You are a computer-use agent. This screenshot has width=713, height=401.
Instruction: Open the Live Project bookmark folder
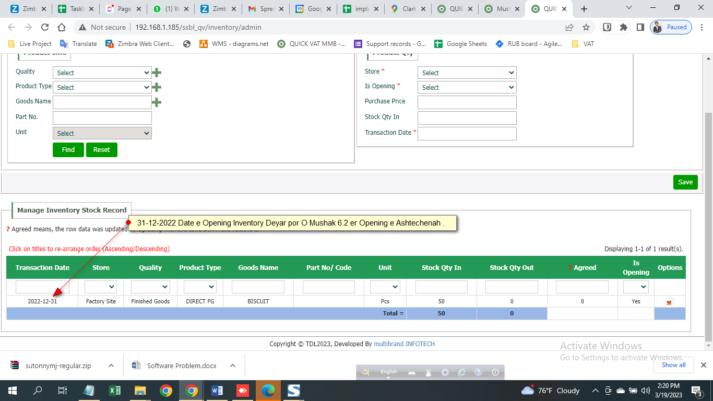30,44
